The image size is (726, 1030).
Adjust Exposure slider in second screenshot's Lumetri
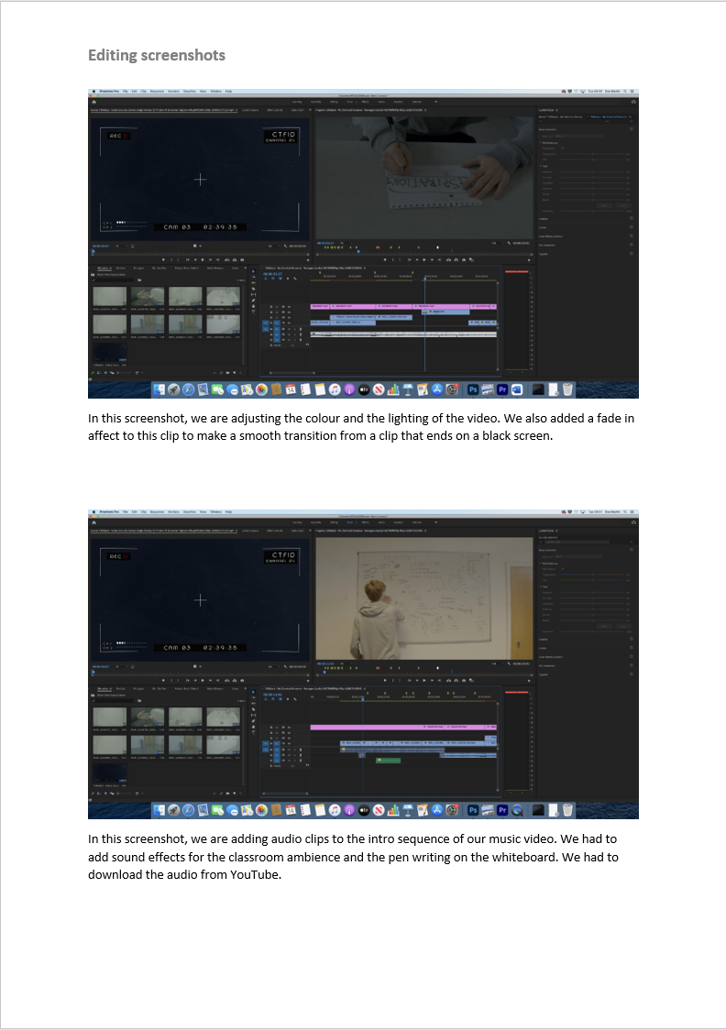(593, 593)
